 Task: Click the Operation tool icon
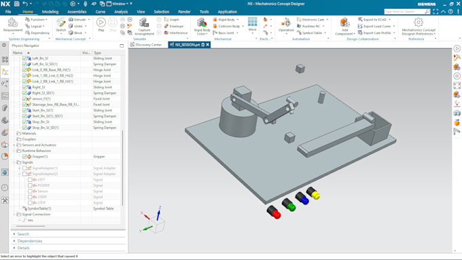click(x=286, y=23)
